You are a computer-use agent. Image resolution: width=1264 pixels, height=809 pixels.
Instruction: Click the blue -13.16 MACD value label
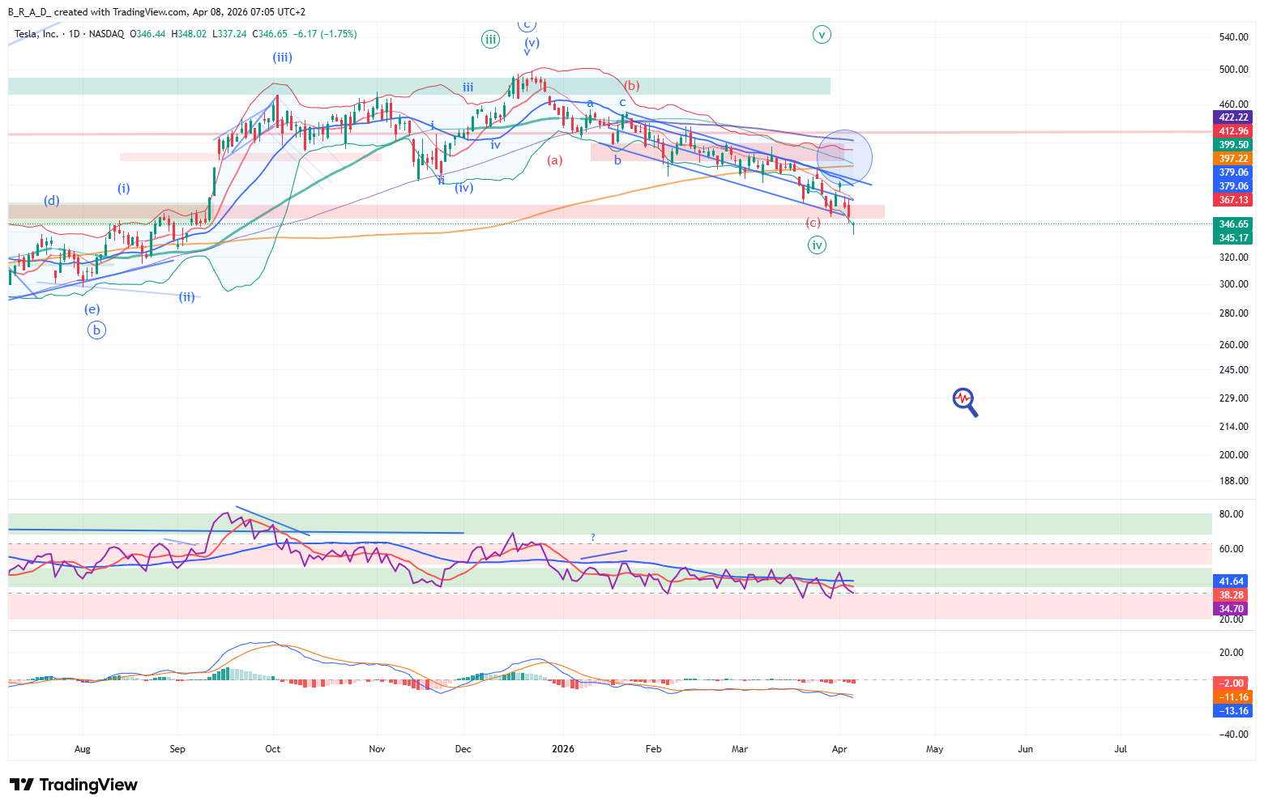[x=1232, y=711]
